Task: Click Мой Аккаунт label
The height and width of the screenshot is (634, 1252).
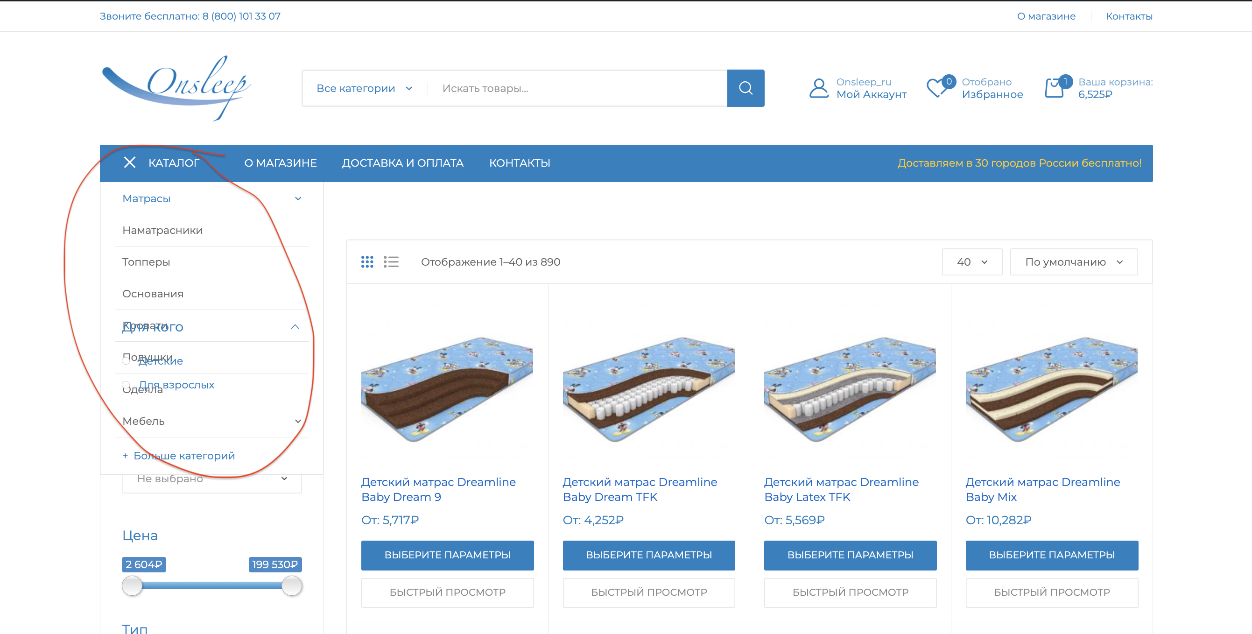Action: (872, 94)
